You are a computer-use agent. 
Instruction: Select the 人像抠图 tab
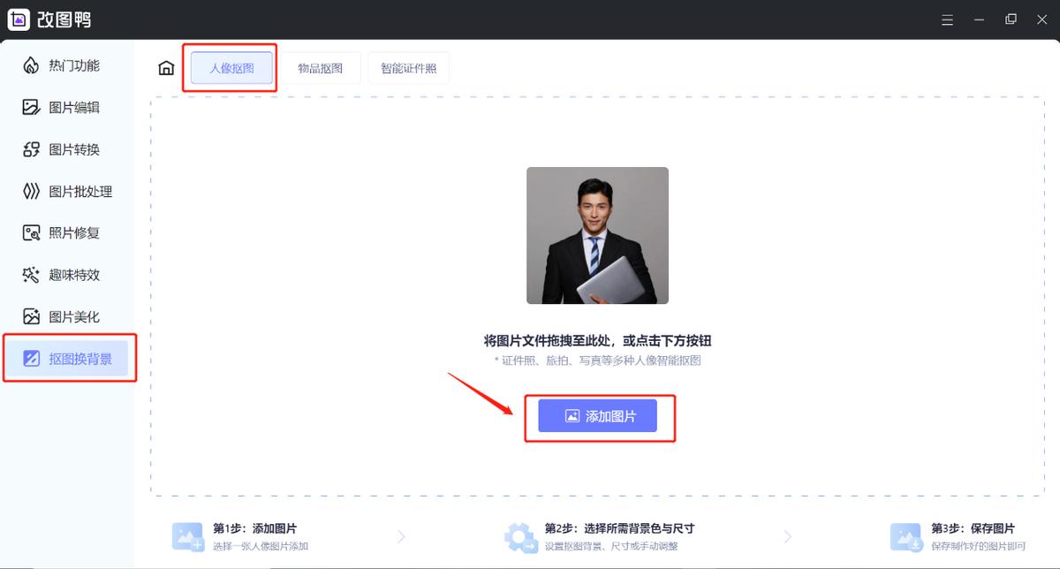[230, 66]
